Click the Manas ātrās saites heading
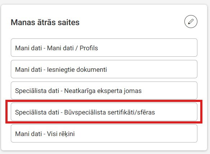Image resolution: width=210 pixels, height=154 pixels. (x=45, y=22)
